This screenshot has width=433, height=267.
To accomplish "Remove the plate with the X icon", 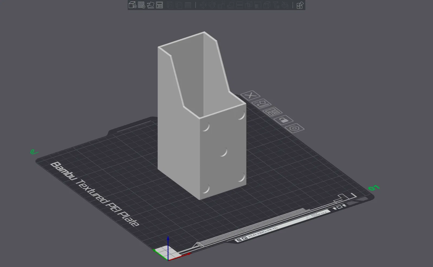I will pos(251,95).
